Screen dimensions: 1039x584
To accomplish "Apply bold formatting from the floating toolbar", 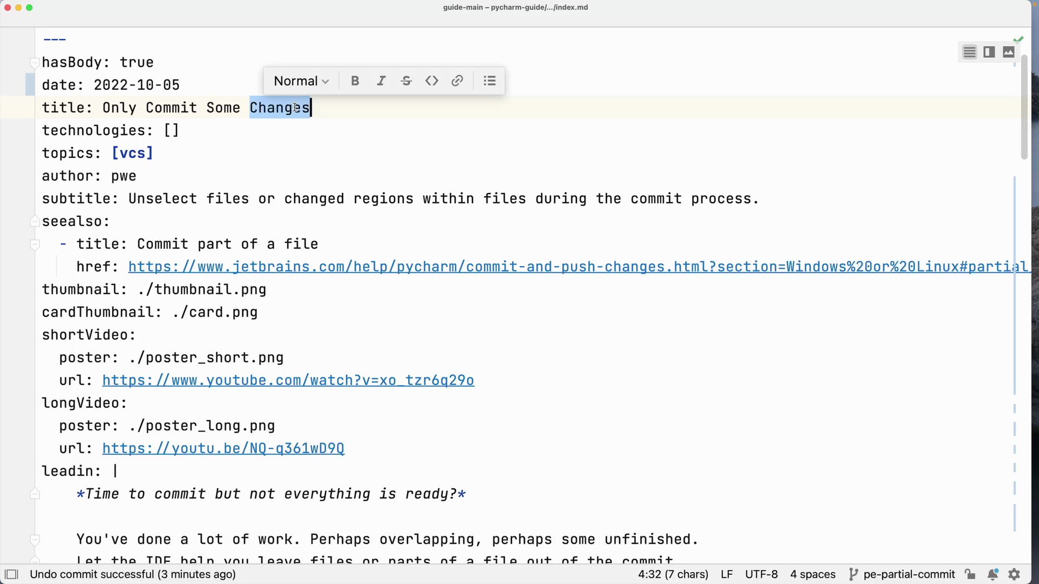I will point(355,81).
